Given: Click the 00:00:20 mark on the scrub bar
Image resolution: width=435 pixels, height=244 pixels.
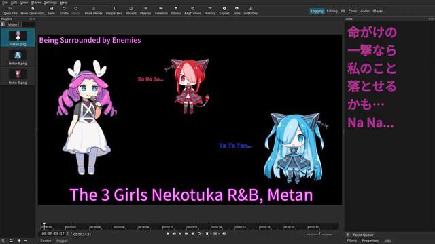Looking at the screenshot, I should click(288, 227).
